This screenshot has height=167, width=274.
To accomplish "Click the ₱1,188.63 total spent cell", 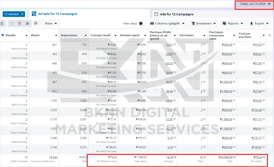I will tap(140, 157).
